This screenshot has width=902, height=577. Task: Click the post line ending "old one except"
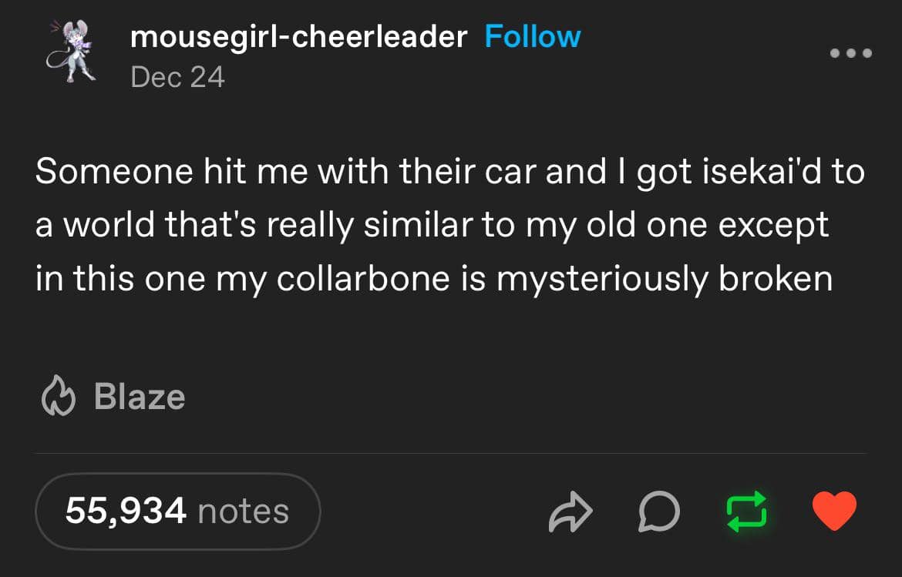point(432,225)
